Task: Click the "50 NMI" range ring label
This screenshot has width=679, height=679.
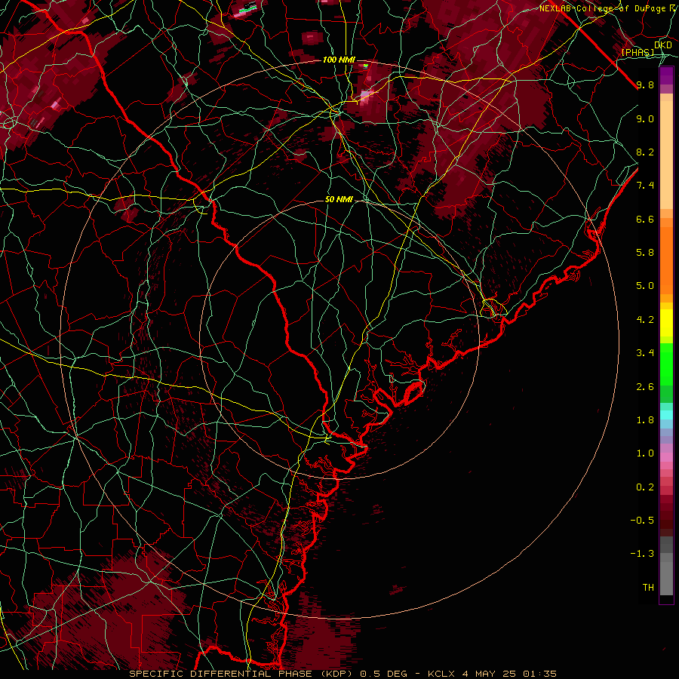Action: tap(339, 200)
